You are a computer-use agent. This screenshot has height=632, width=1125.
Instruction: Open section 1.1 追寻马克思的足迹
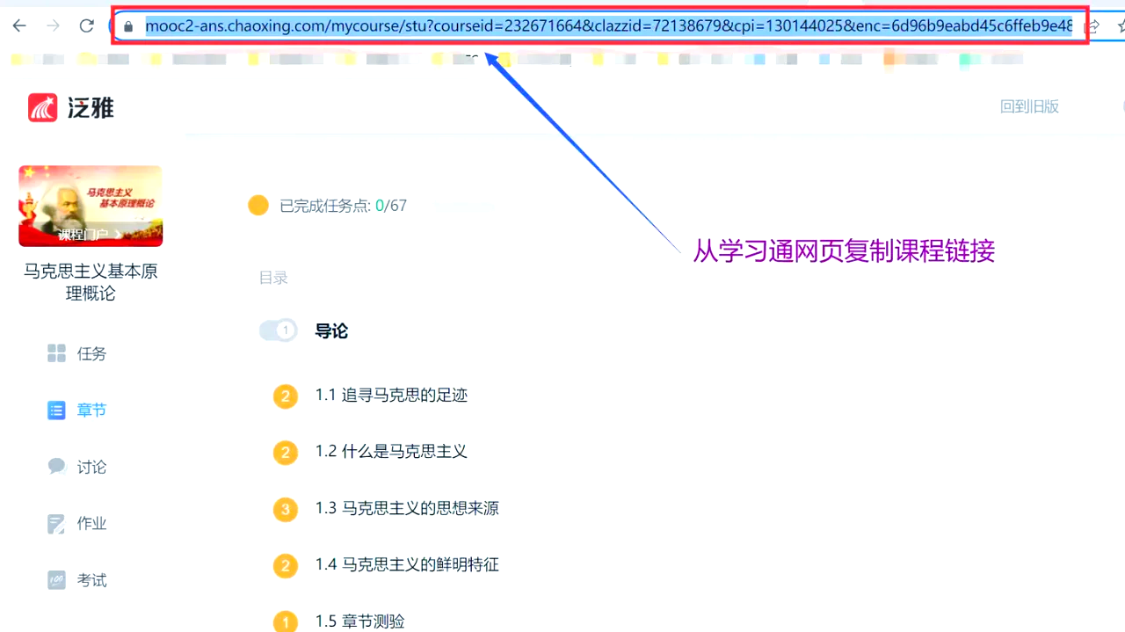pos(391,395)
